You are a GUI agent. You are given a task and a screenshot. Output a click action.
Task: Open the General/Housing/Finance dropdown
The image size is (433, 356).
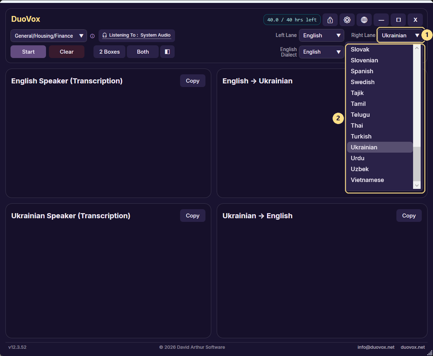click(49, 36)
